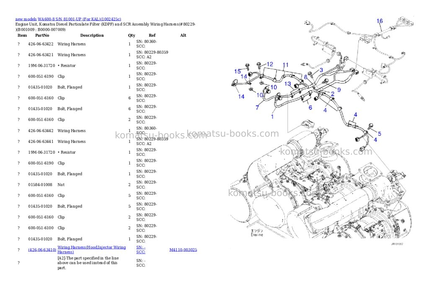
Task: Click the 'Ref' column header
Action: (x=152, y=36)
